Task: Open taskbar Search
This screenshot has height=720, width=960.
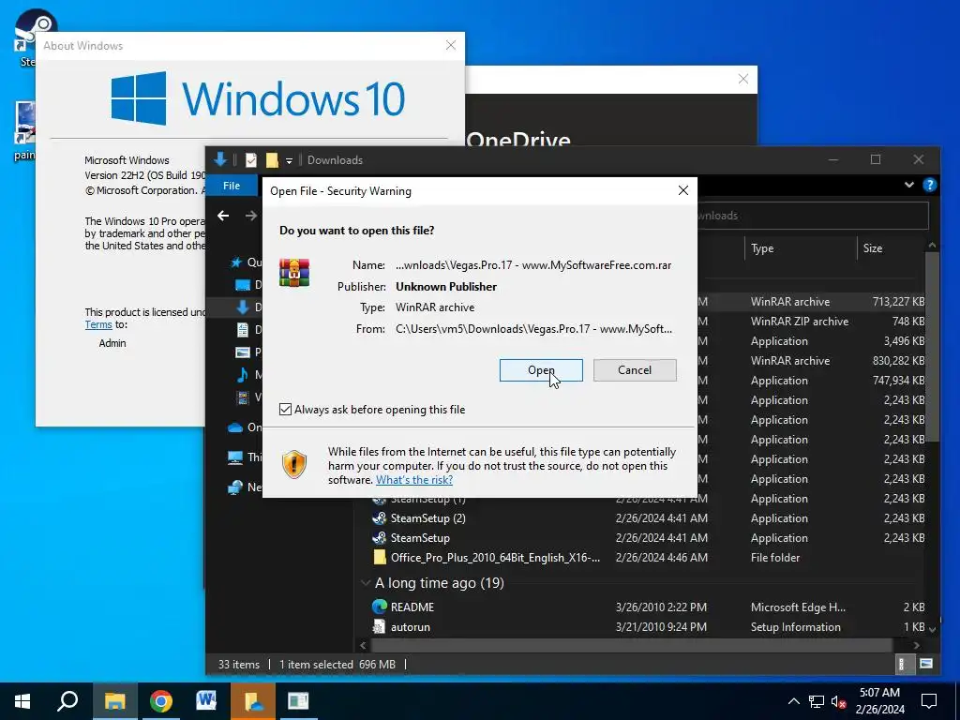Action: pos(67,701)
